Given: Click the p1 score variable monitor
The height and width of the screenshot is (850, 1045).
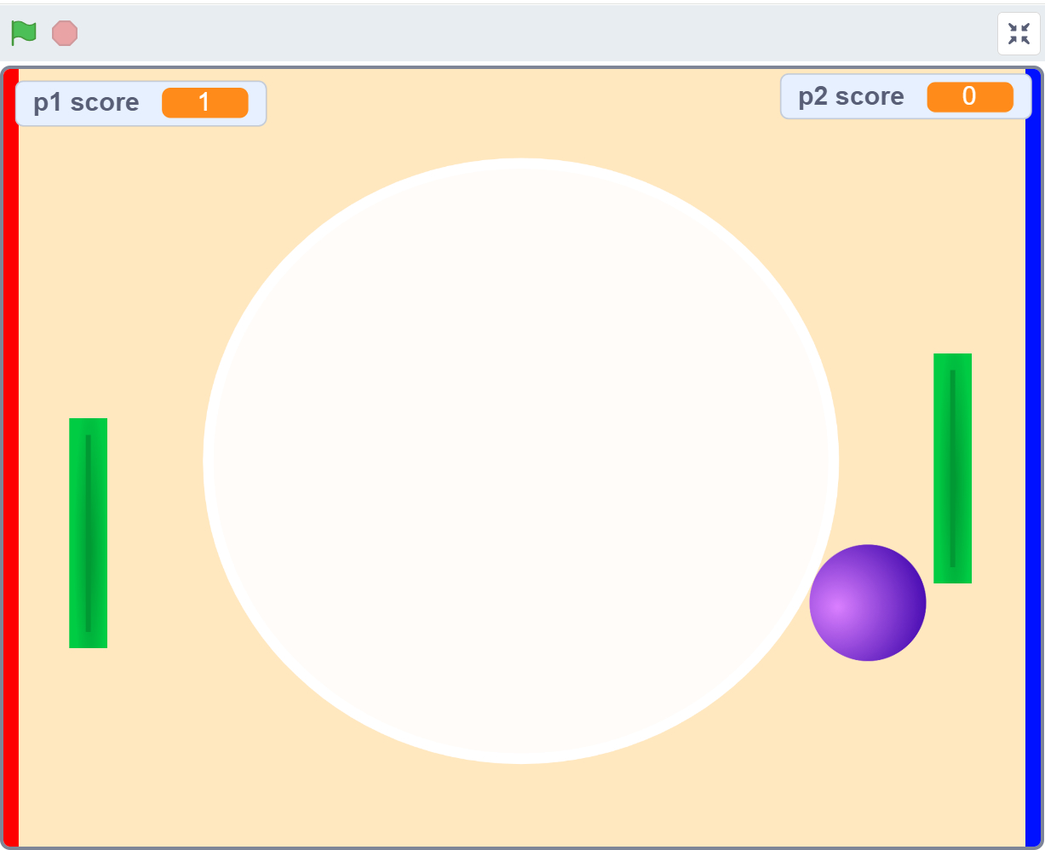Looking at the screenshot, I should (x=141, y=103).
